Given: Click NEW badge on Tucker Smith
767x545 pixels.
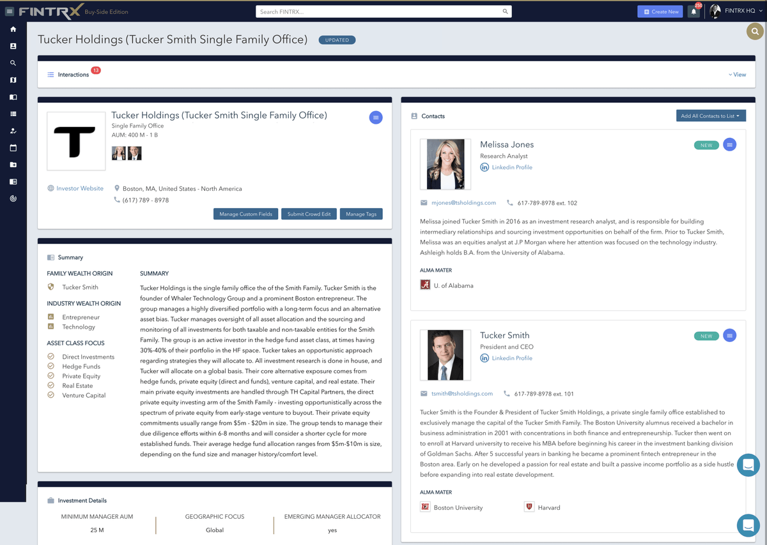Looking at the screenshot, I should 706,336.
